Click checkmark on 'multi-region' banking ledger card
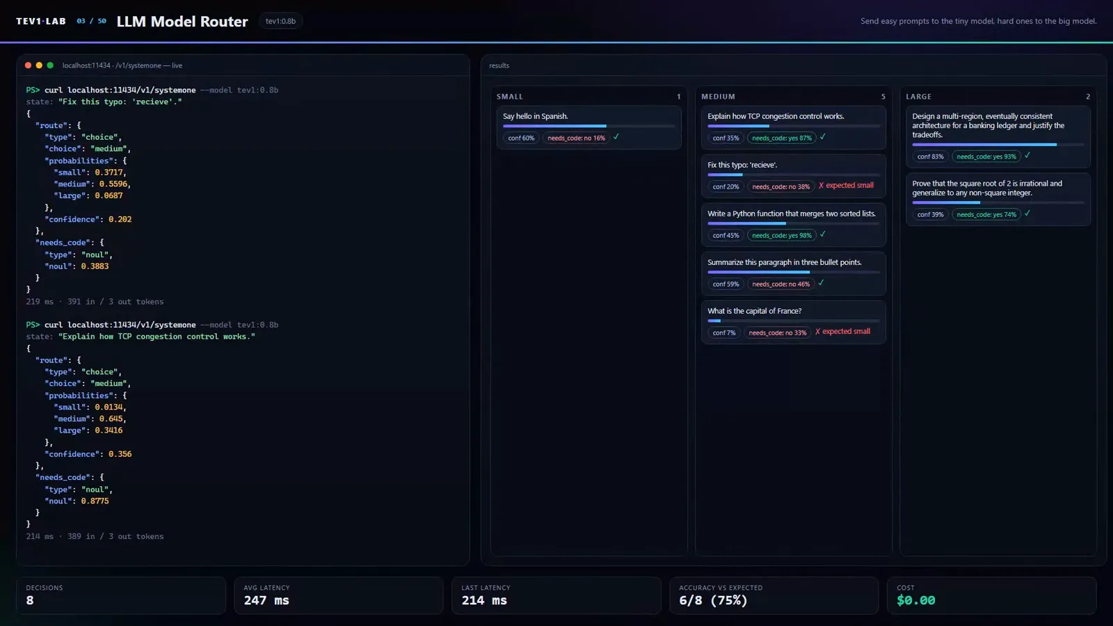 [1027, 156]
